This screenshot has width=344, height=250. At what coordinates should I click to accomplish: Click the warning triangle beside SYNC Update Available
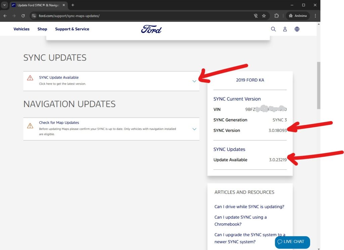pos(30,80)
